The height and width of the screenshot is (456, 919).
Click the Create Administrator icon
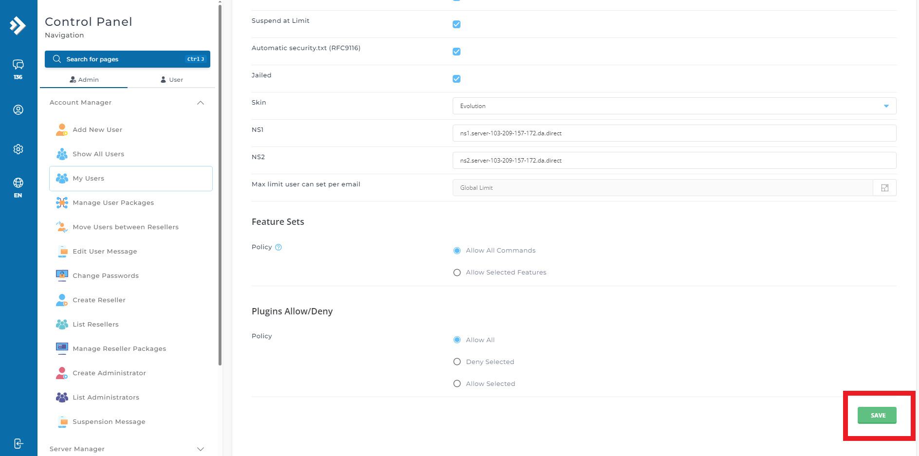pyautogui.click(x=62, y=373)
